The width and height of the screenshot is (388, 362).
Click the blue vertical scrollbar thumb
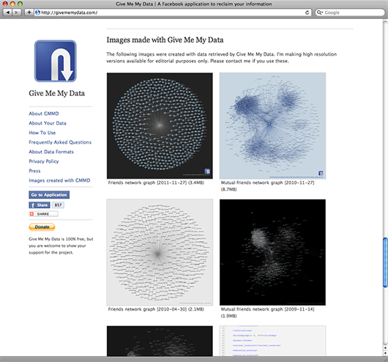pos(385,262)
